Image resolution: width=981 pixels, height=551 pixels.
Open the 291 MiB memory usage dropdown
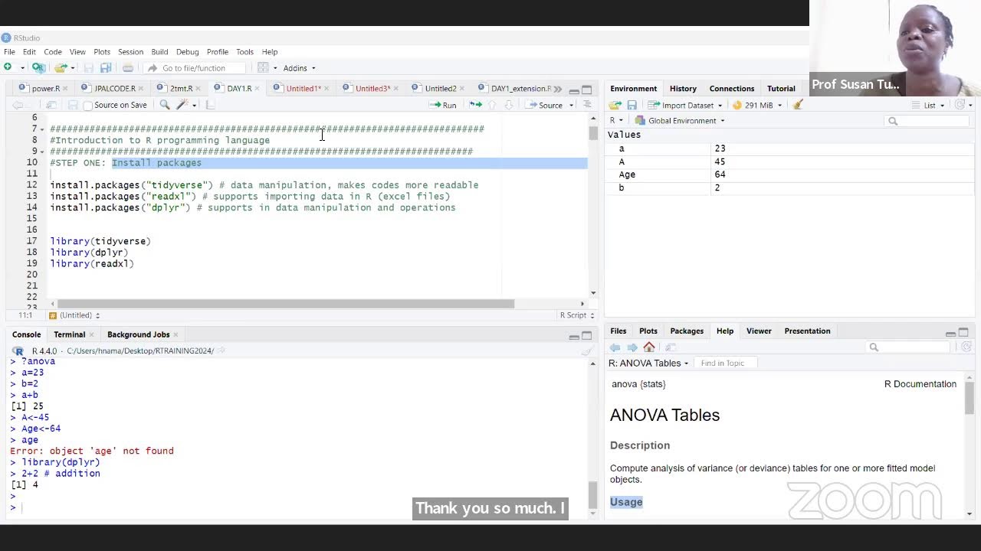tap(757, 105)
